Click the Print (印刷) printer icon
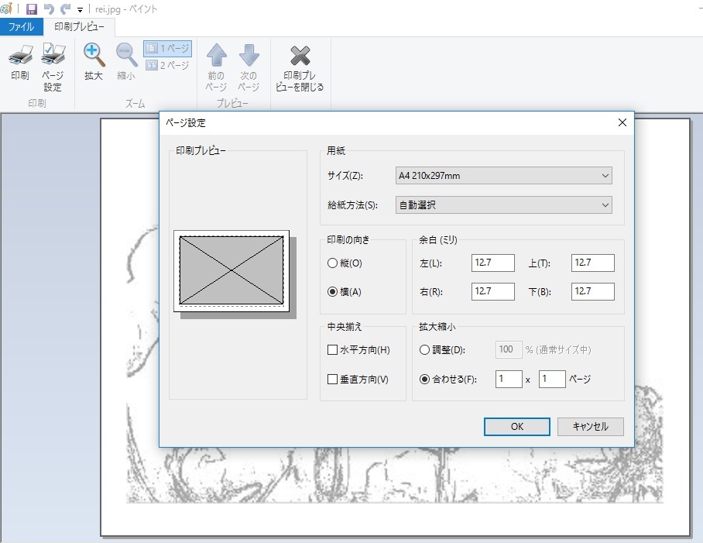This screenshot has height=543, width=703. click(x=20, y=62)
